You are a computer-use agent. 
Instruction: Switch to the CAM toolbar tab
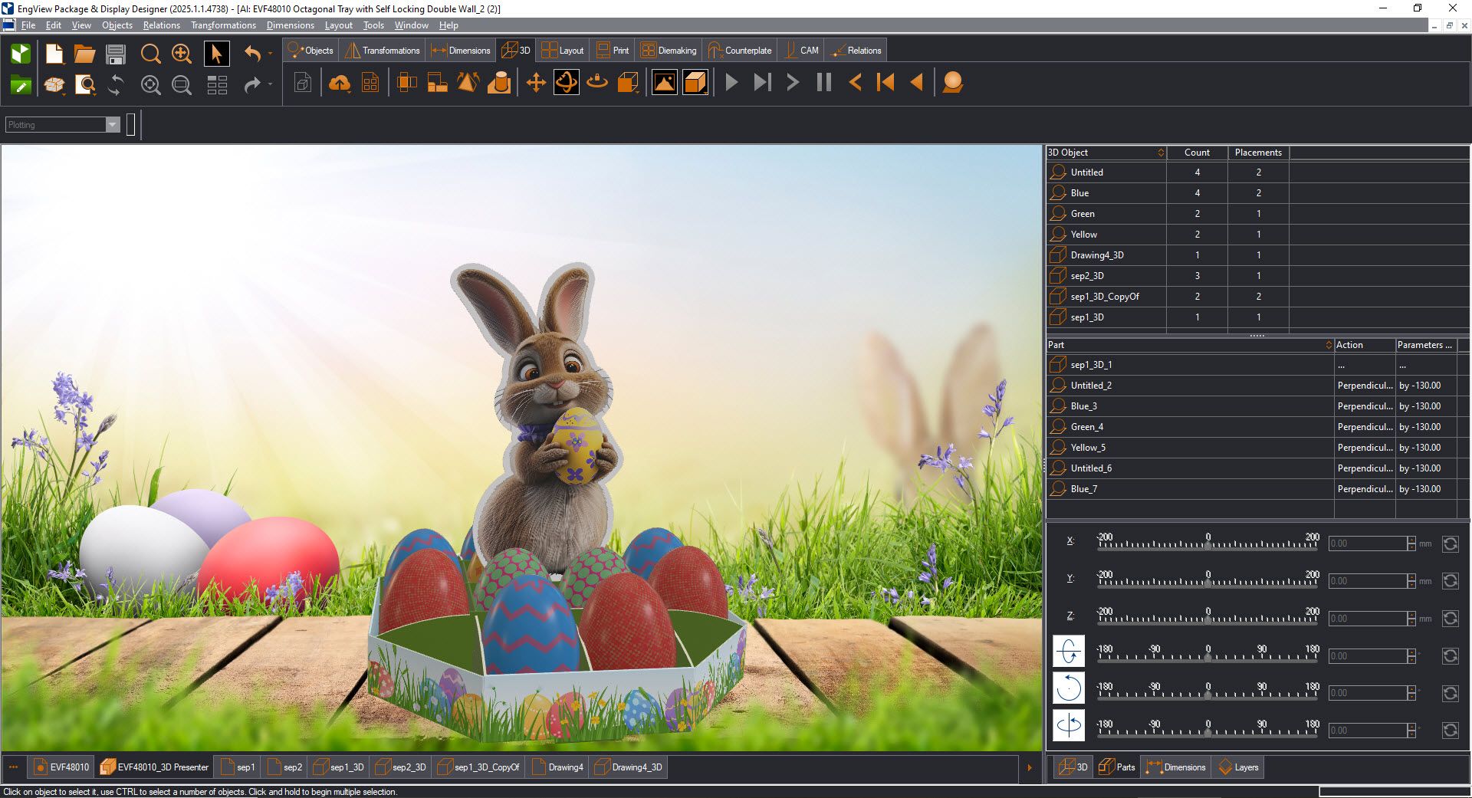801,51
